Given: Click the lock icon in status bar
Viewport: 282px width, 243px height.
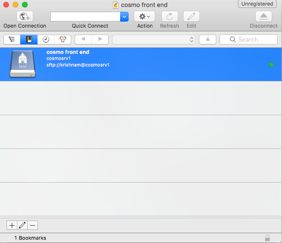Looking at the screenshot, I should pos(267,238).
